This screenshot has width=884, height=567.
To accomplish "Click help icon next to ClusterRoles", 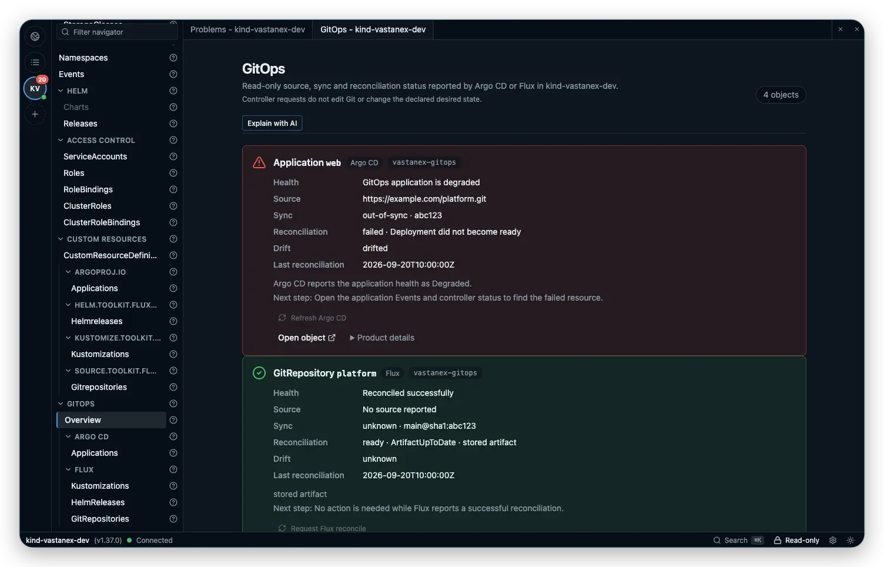I will pyautogui.click(x=173, y=206).
